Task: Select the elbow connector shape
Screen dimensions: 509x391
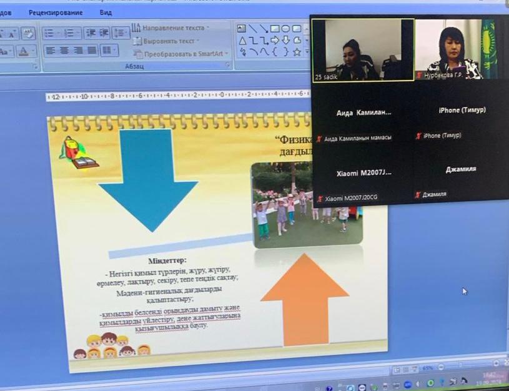Action: (x=253, y=41)
